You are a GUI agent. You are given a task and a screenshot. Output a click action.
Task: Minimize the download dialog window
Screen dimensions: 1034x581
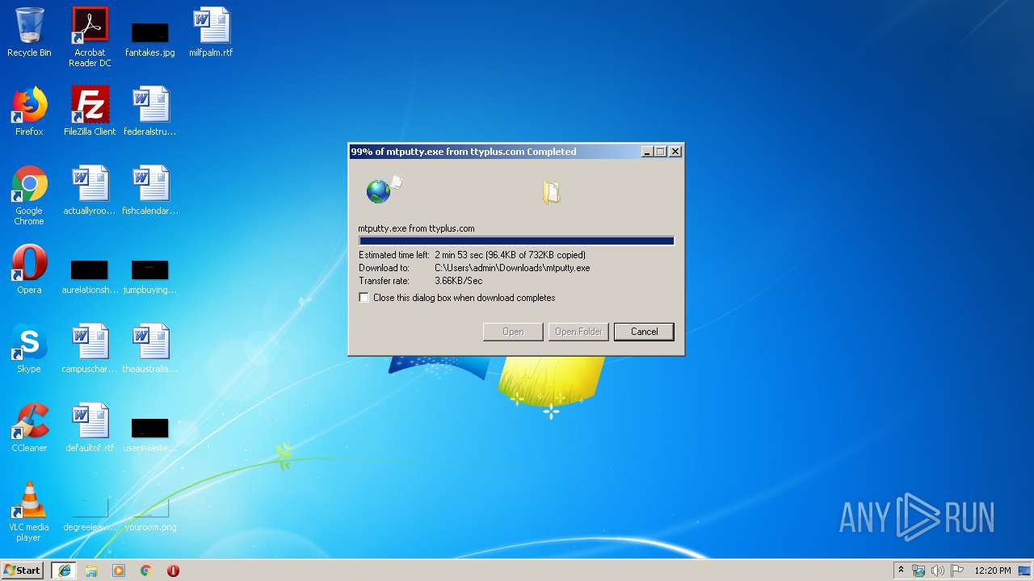click(648, 152)
